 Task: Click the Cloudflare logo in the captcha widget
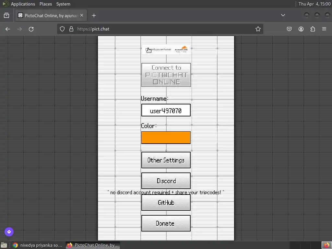[x=181, y=49]
